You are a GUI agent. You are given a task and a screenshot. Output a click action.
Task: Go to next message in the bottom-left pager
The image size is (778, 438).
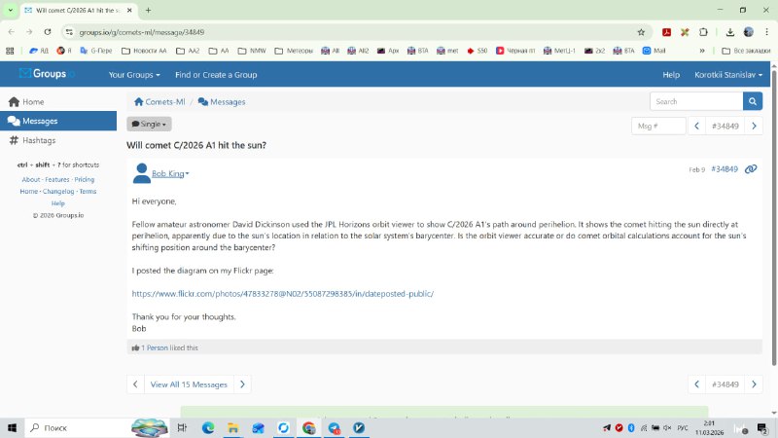(242, 384)
